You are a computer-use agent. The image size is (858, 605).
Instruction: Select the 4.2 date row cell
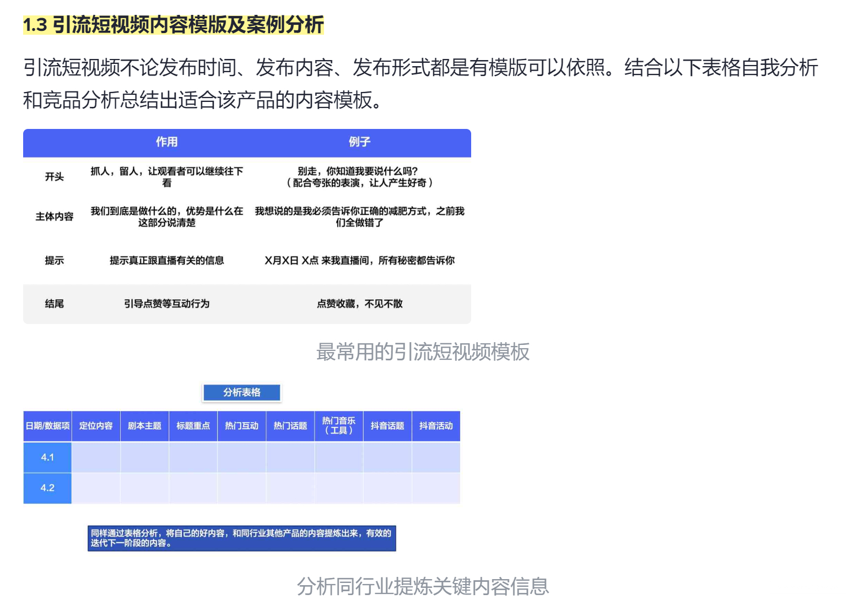click(x=47, y=488)
